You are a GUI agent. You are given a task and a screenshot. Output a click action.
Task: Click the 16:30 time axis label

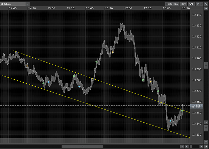coord(109,8)
